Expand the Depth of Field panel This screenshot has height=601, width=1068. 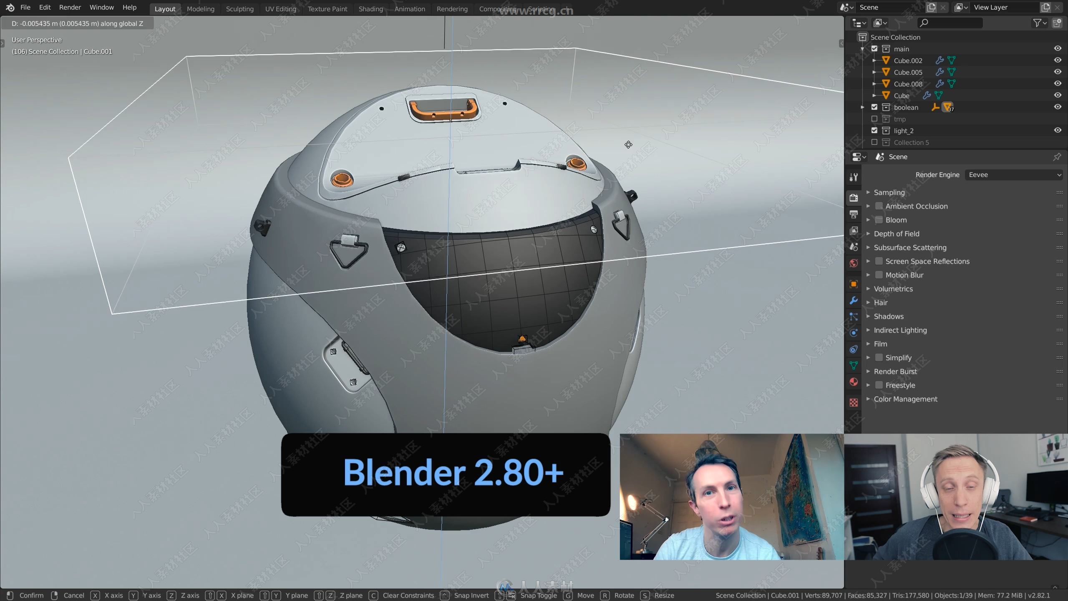(868, 234)
